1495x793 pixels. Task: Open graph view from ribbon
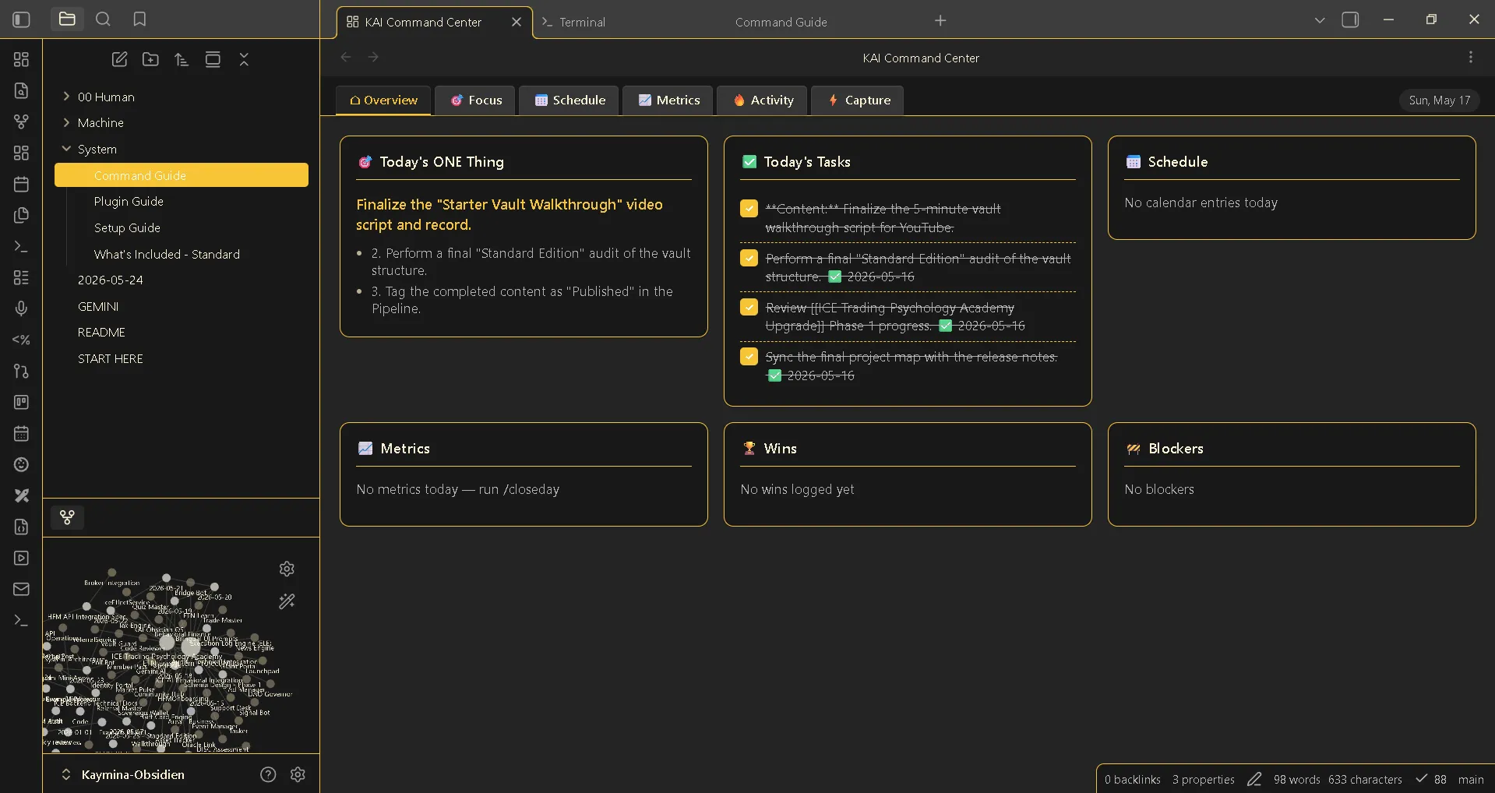tap(21, 122)
